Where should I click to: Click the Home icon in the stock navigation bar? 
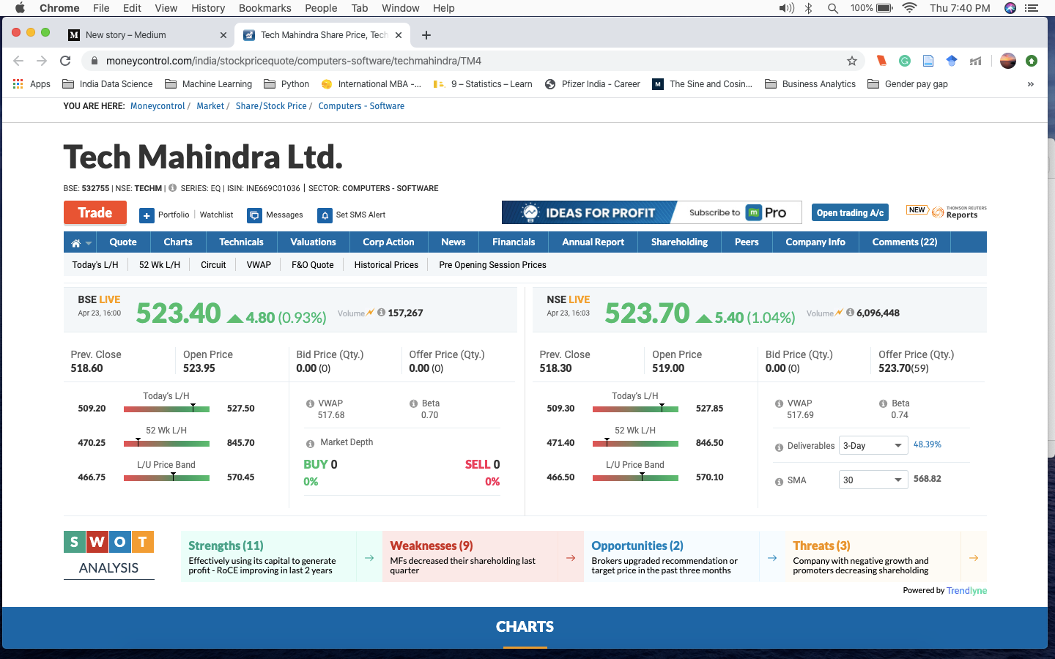coord(75,242)
